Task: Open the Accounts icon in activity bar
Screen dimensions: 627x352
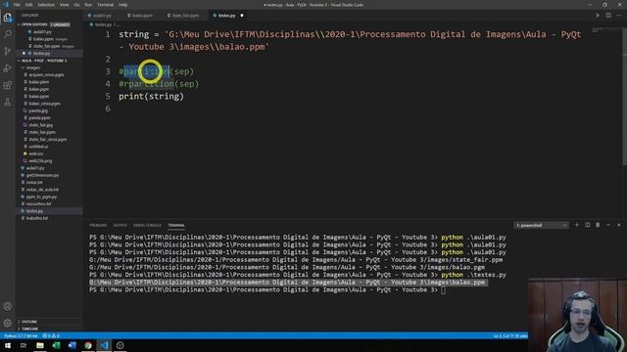Action: pyautogui.click(x=8, y=306)
